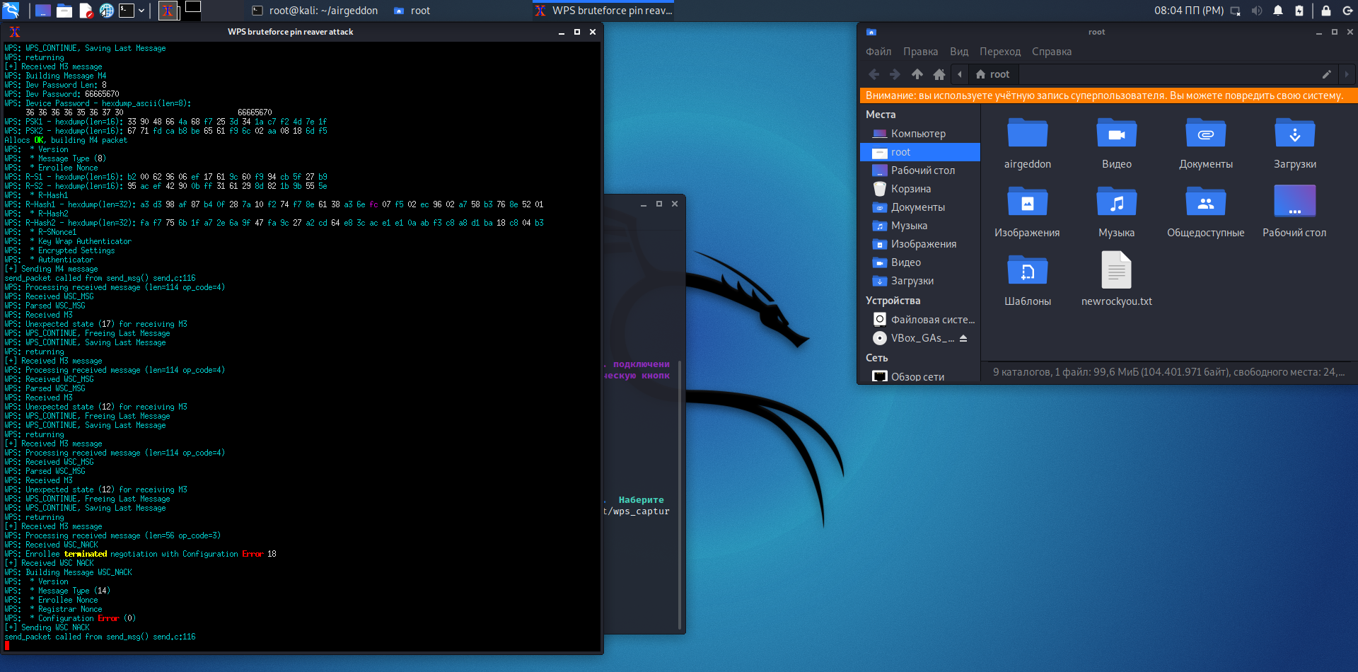This screenshot has width=1358, height=672.
Task: Launch the web browser from panel
Action: click(x=107, y=11)
